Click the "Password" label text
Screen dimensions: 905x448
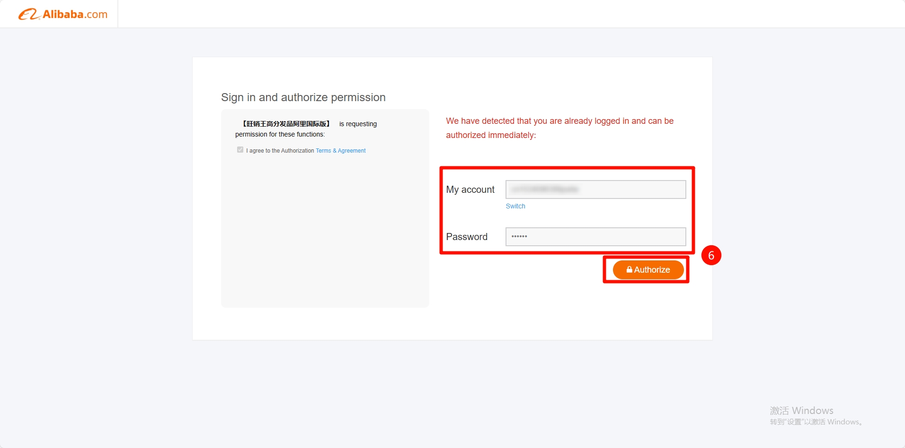(x=466, y=237)
